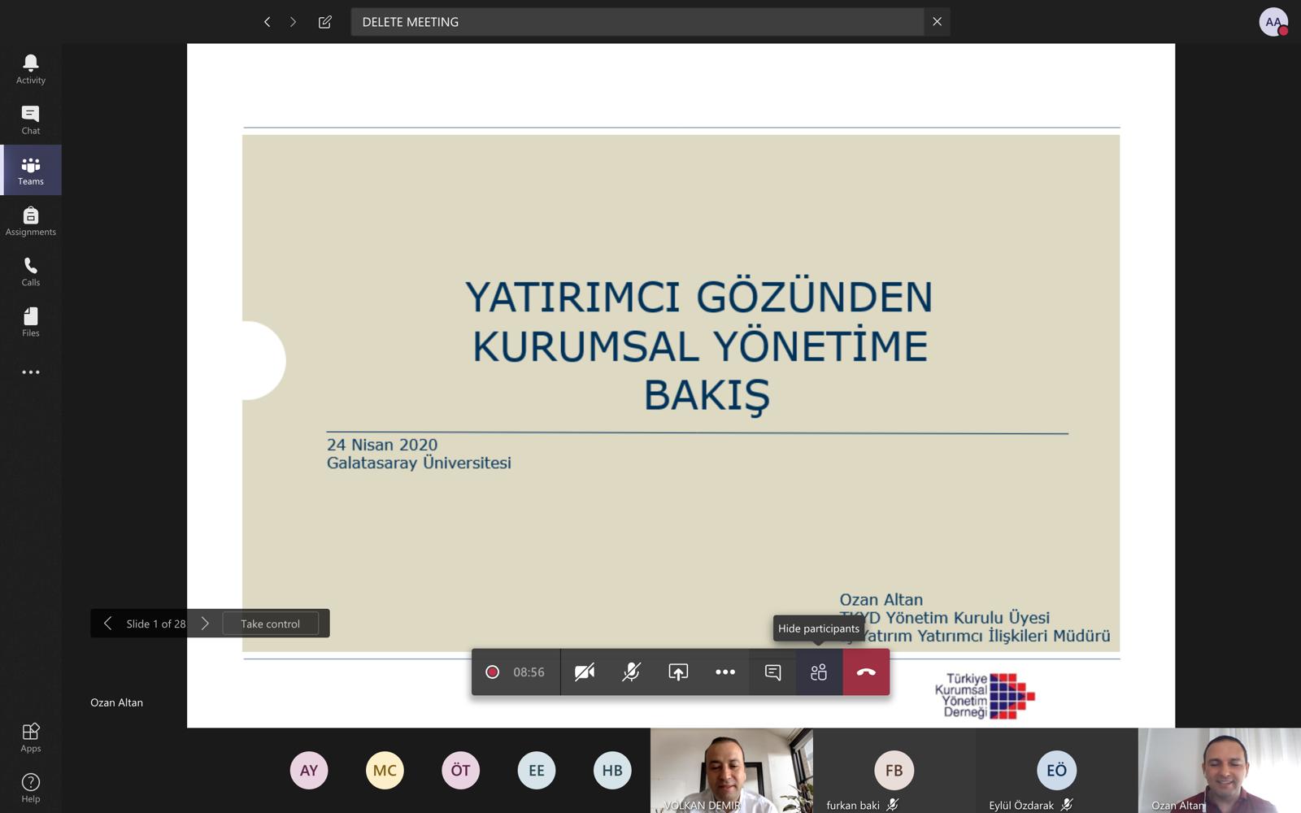Screen dimensions: 1301x813
Task: Select the Teams tab
Action: click(31, 170)
